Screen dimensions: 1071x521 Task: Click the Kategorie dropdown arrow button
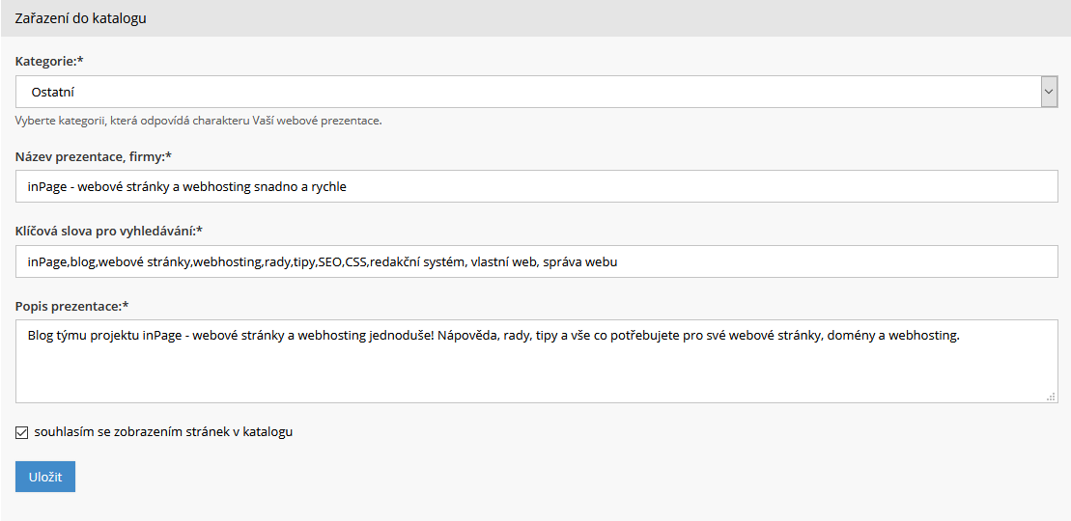click(x=1049, y=92)
